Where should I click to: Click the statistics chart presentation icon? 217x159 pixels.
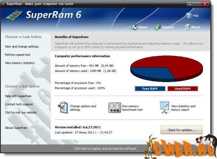[164, 108]
